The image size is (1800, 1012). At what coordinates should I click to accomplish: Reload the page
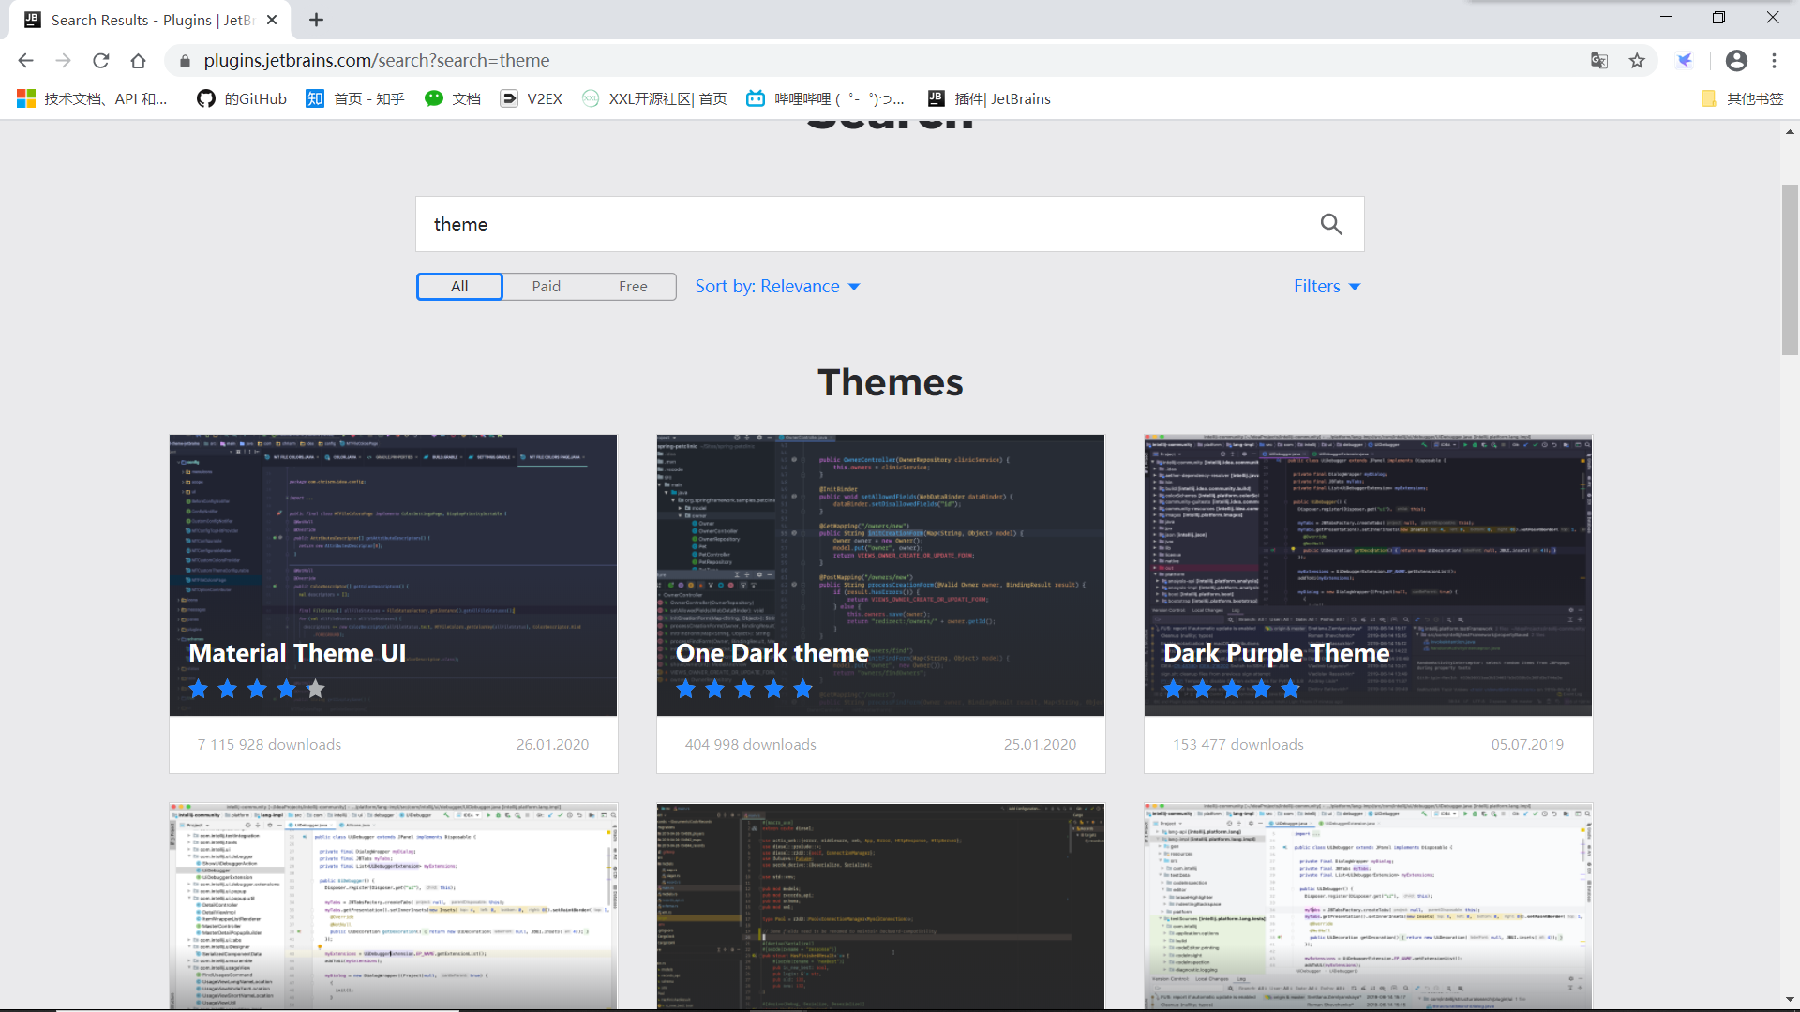[101, 61]
